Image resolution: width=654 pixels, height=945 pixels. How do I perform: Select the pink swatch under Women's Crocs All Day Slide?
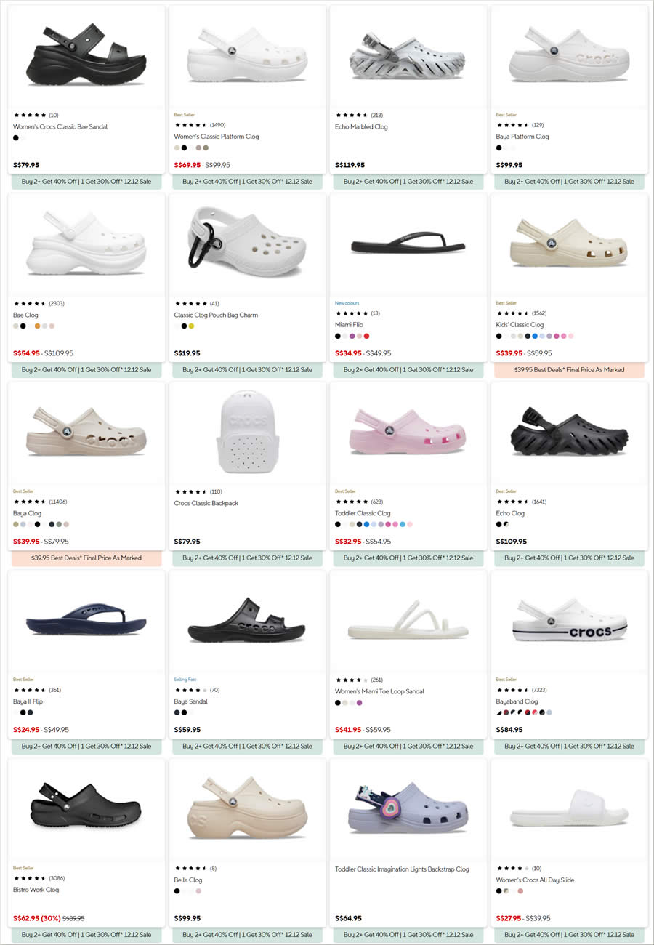[x=520, y=890]
